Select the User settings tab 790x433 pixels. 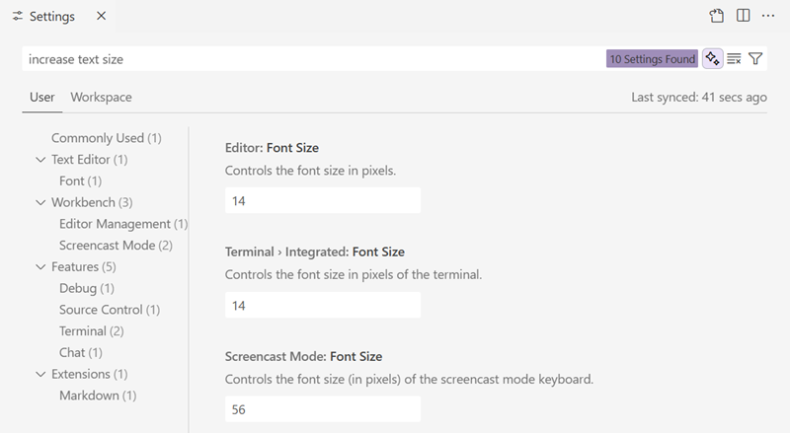(x=41, y=98)
